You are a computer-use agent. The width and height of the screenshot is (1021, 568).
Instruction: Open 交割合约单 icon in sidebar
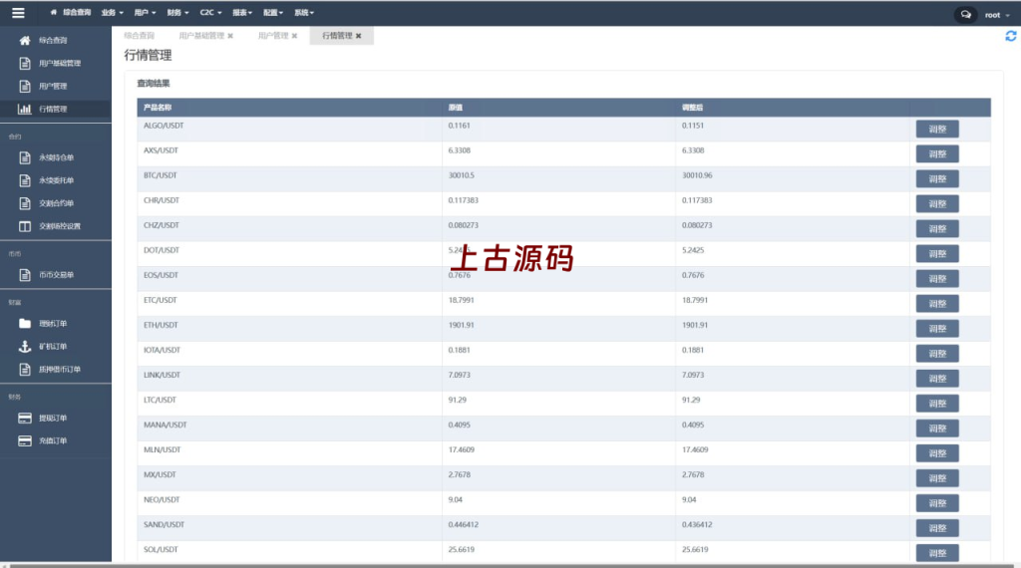(x=25, y=203)
